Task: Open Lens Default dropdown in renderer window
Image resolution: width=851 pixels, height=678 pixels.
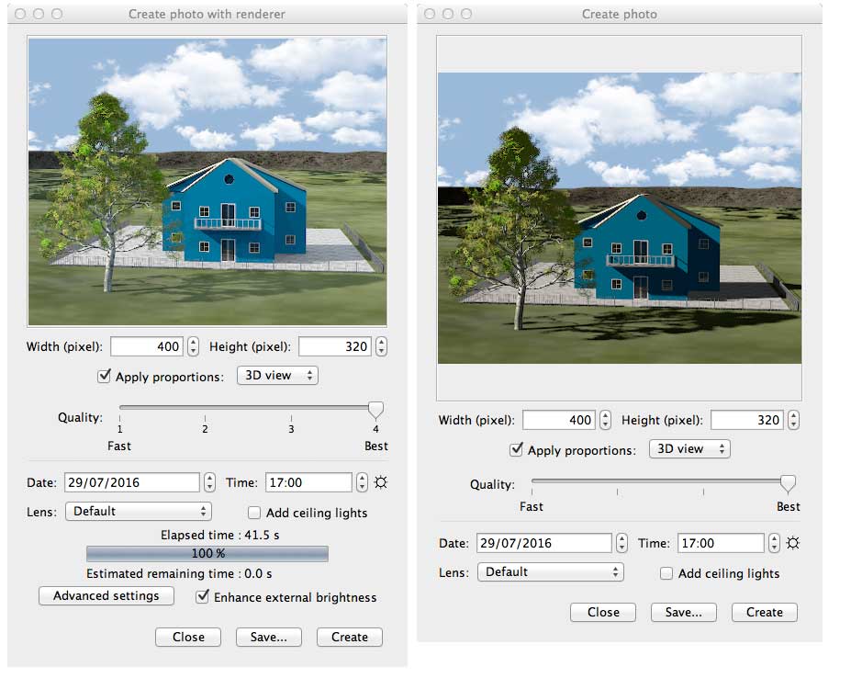Action: pyautogui.click(x=139, y=511)
